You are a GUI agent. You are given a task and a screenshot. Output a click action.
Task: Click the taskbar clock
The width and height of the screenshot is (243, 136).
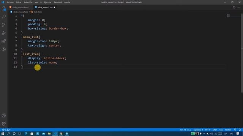click(231, 133)
